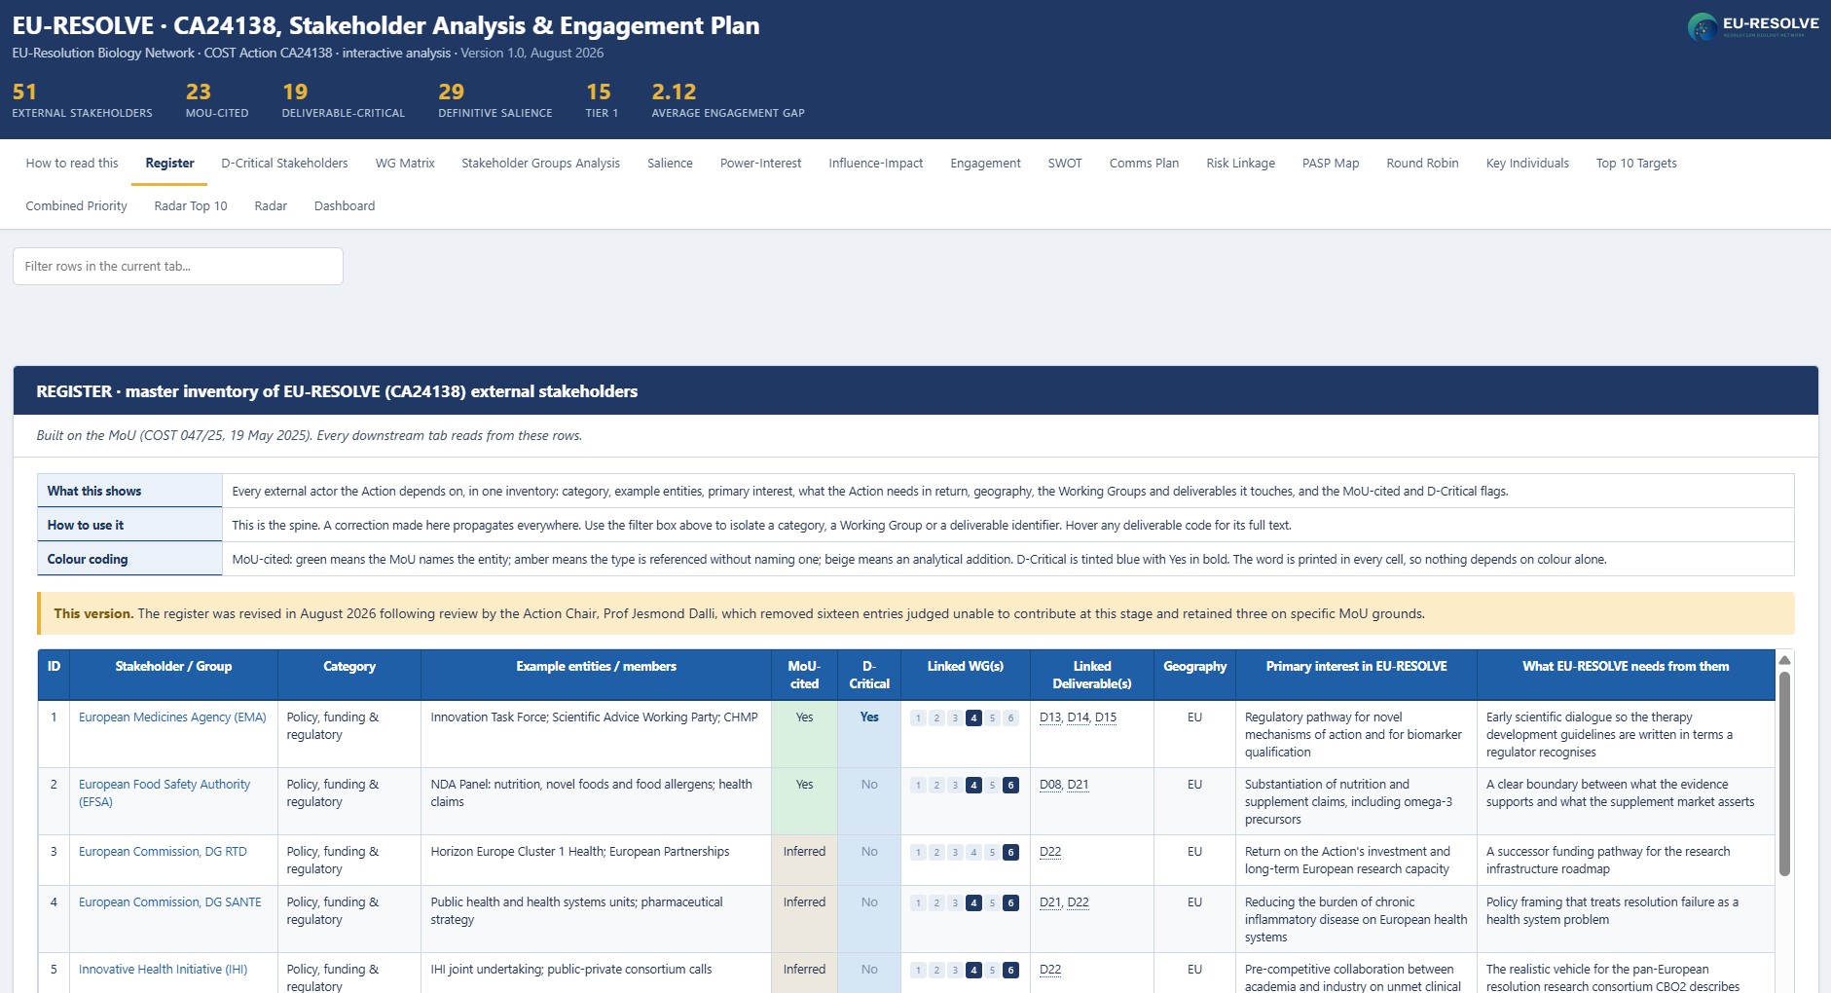This screenshot has height=993, width=1831.
Task: Switch to the D-Critical Stakeholders tab
Action: [284, 164]
